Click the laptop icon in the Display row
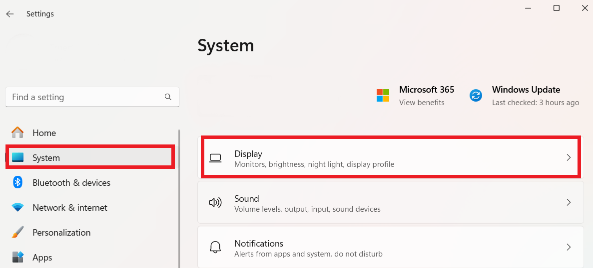The image size is (593, 268). click(215, 158)
